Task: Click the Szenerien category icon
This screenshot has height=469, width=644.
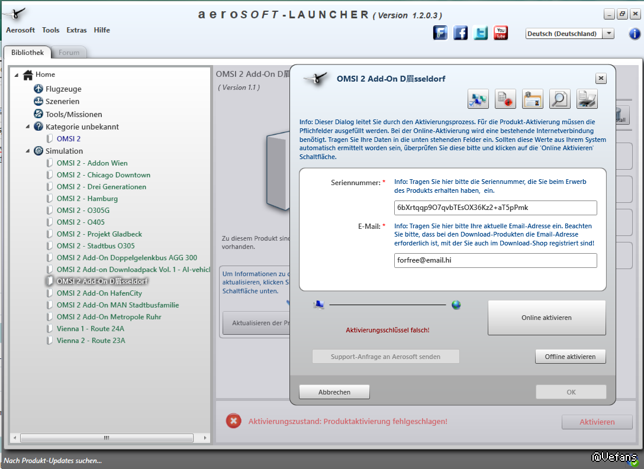Action: [38, 101]
